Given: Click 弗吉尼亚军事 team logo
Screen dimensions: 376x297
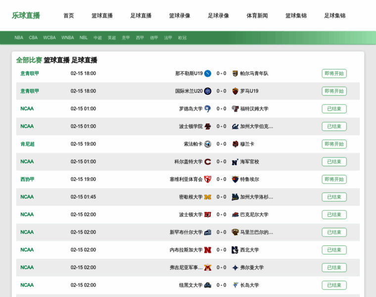Looking at the screenshot, I should point(208,267).
